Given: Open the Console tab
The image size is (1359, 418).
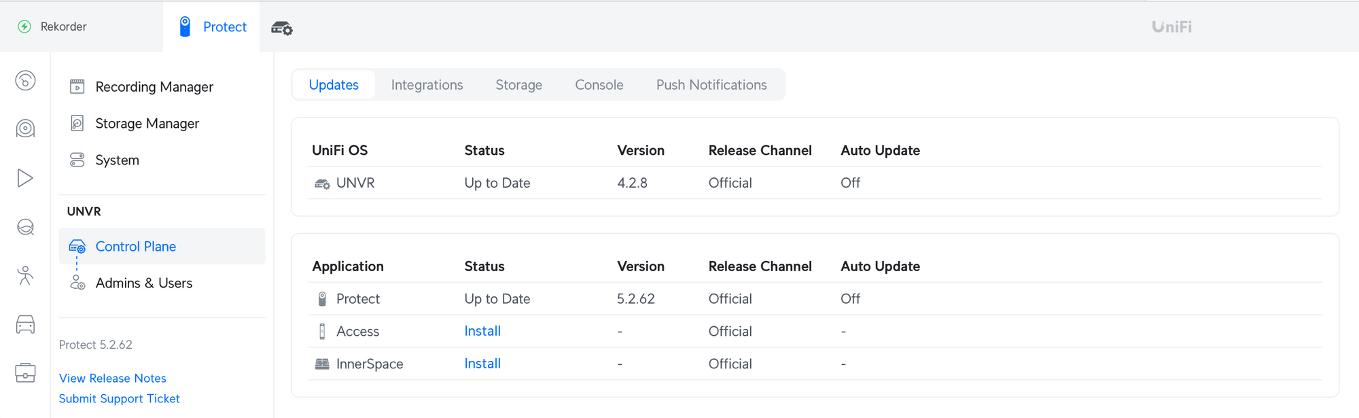Looking at the screenshot, I should 599,85.
